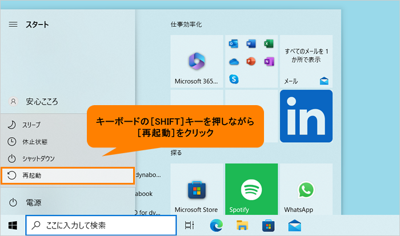400x236 pixels.
Task: Select 休止状態 from power menu
Action: [x=67, y=142]
